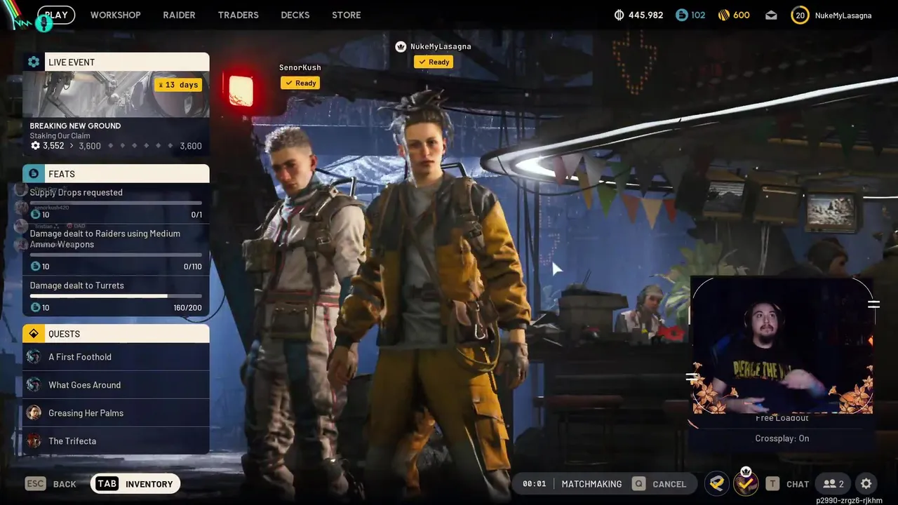Viewport: 898px width, 505px height.
Task: Cancel matchmaking with the CANCEL button
Action: (x=669, y=484)
